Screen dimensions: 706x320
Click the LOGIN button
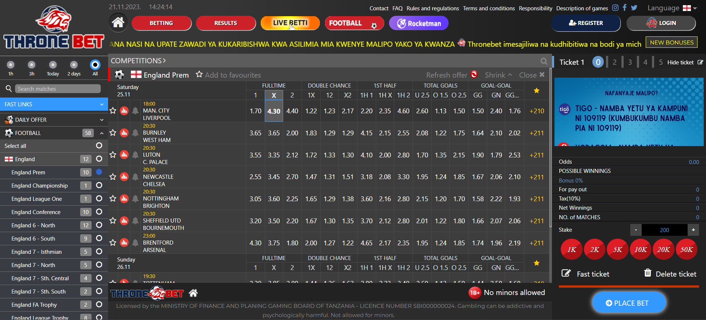point(661,23)
